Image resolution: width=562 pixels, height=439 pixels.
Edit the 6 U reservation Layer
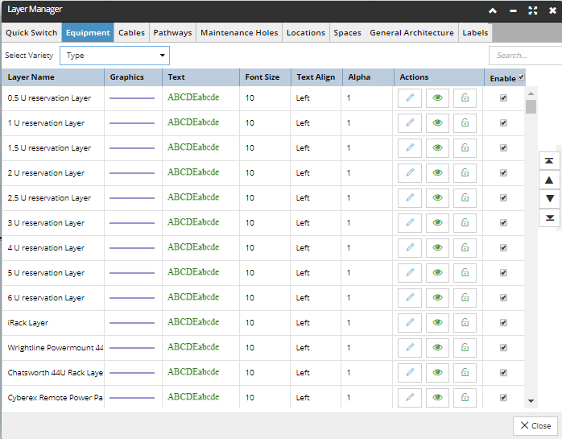[410, 298]
